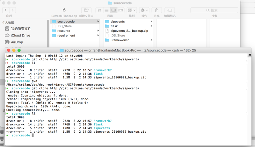
Task: Expand sourcecode folder arrow
Action: (x=98, y=21)
